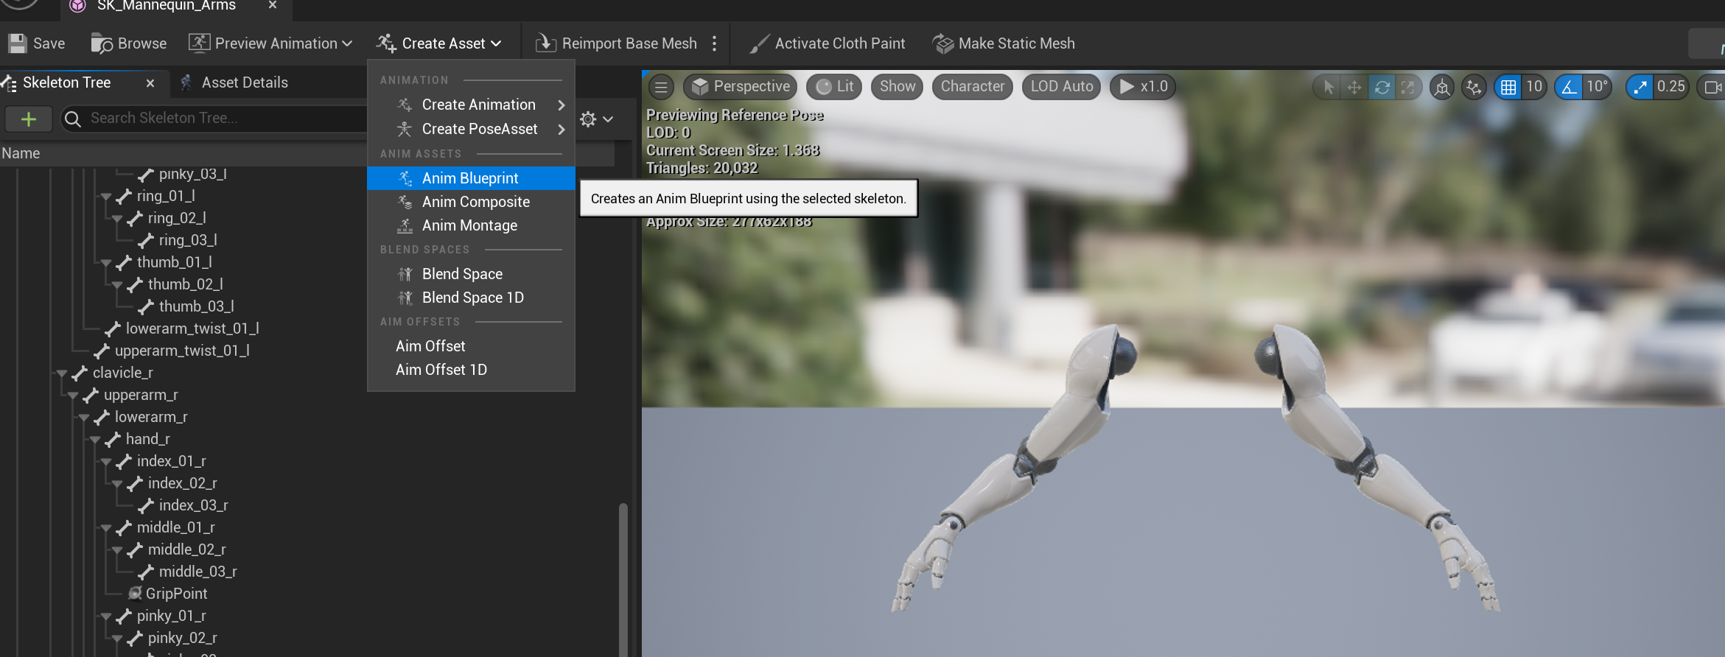Click Activate Cloth Paint
The height and width of the screenshot is (657, 1725).
[827, 43]
